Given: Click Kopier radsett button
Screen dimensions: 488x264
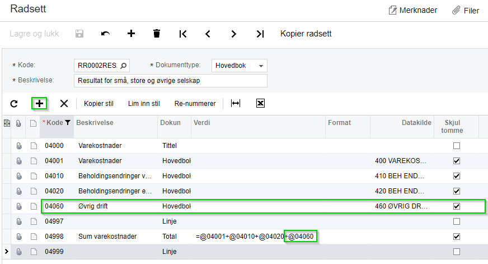Looking at the screenshot, I should [x=306, y=34].
